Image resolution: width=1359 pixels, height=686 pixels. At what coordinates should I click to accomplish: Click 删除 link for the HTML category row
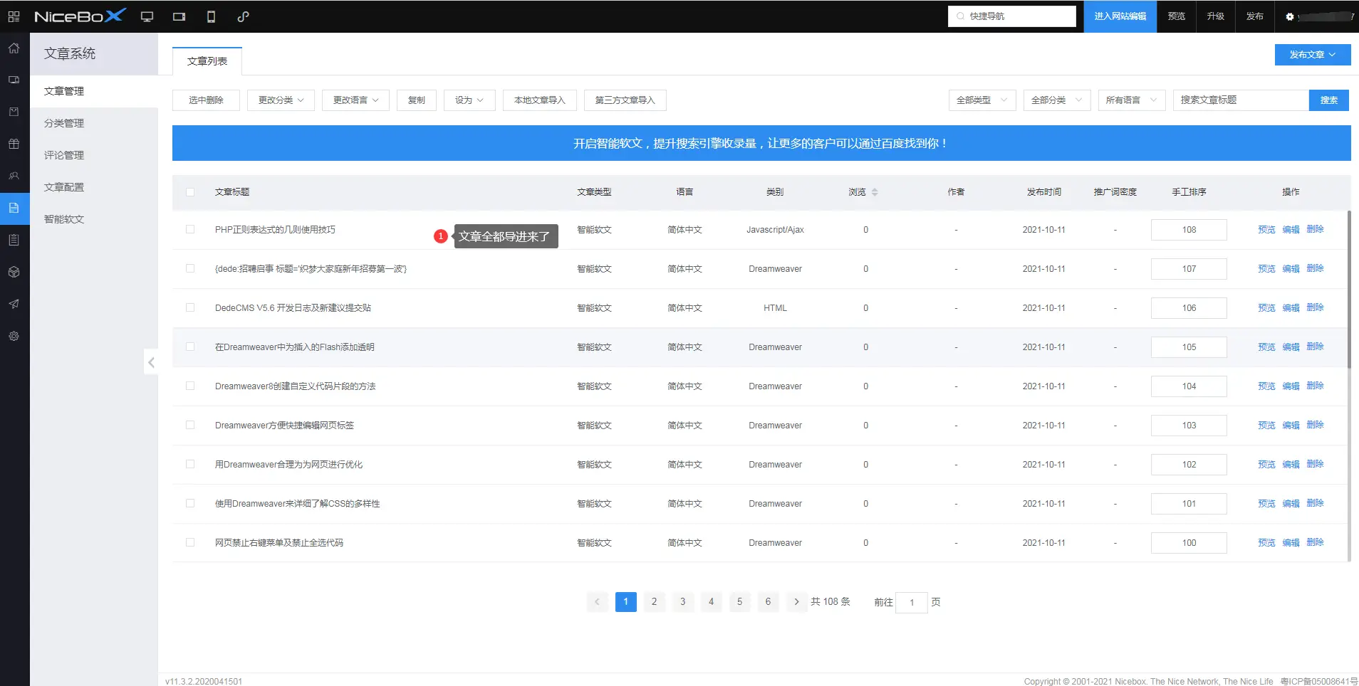[1315, 307]
